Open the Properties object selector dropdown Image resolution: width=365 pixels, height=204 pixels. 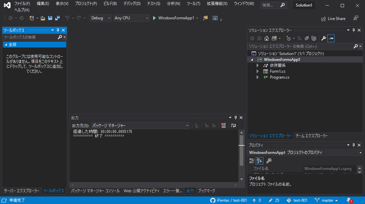[x=360, y=153]
